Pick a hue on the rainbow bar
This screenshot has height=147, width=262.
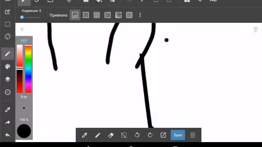[28, 69]
